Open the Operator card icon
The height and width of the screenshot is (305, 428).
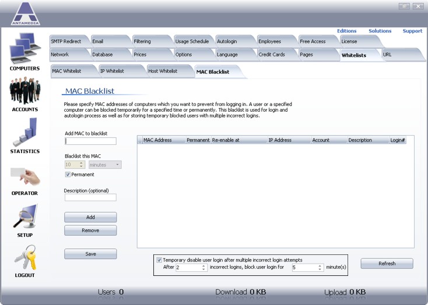pyautogui.click(x=25, y=176)
